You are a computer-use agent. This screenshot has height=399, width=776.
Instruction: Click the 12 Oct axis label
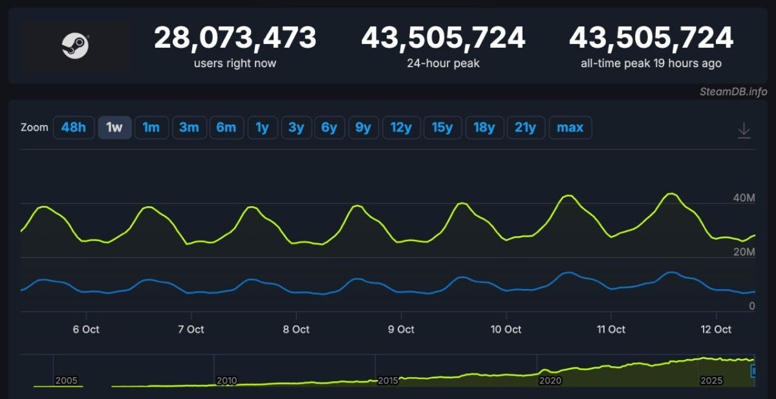[x=716, y=329]
